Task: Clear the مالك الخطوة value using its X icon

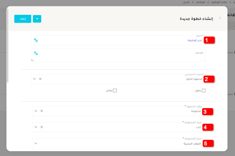Action: pyautogui.click(x=42, y=111)
